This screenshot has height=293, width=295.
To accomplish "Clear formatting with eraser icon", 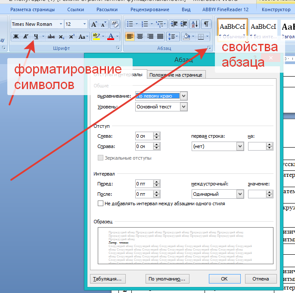I will pyautogui.click(x=115, y=24).
